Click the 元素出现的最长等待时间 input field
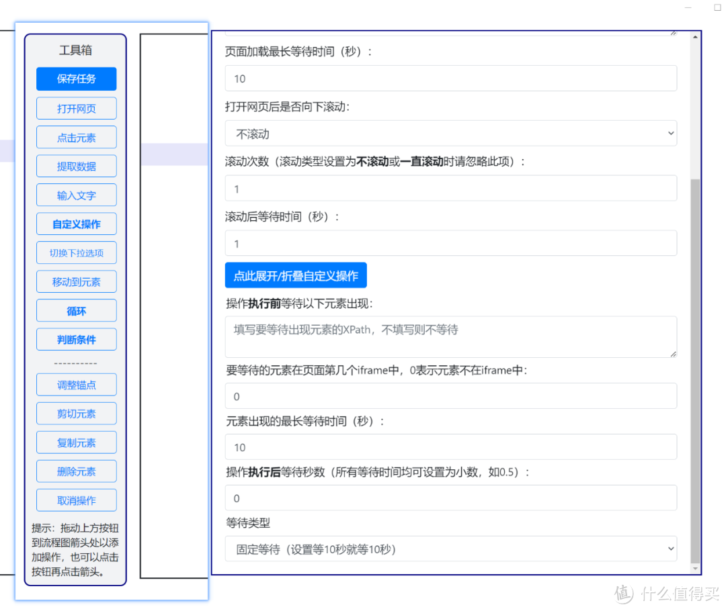 click(x=451, y=447)
